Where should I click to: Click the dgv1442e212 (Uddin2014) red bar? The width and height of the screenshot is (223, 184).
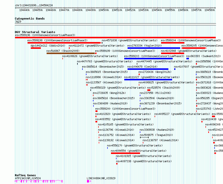coord(36,48)
